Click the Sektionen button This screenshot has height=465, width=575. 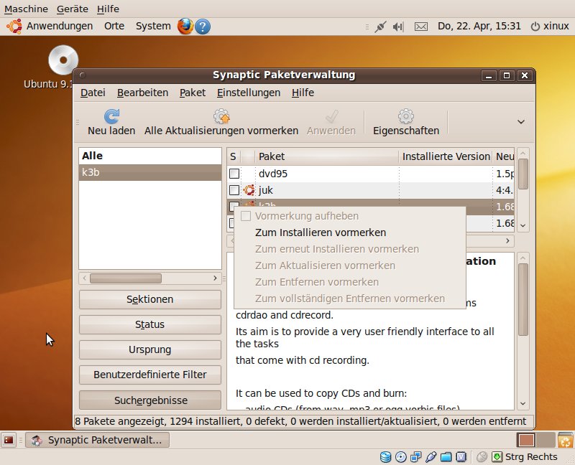pos(149,299)
